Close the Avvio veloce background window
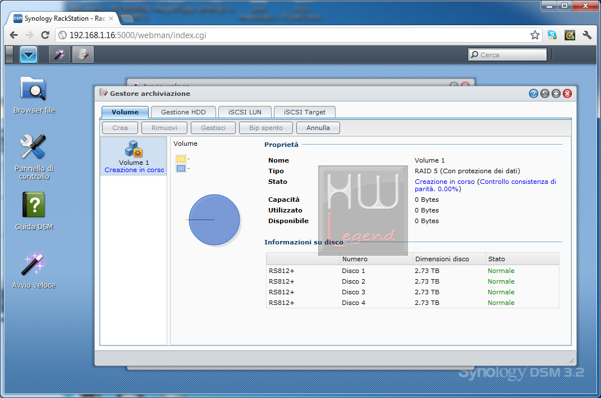Screen dimensions: 601x398 465,85
